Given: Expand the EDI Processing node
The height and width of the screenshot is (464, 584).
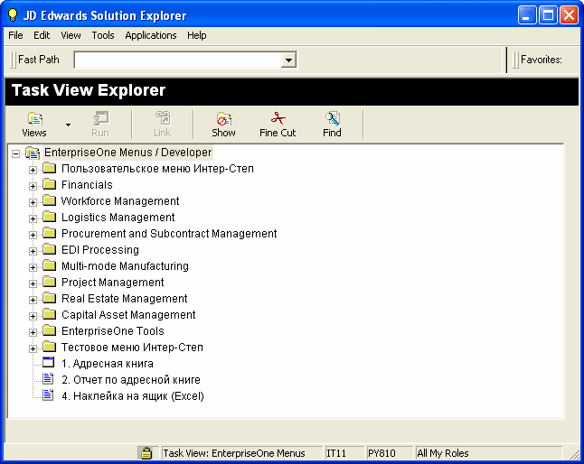Looking at the screenshot, I should [x=33, y=251].
